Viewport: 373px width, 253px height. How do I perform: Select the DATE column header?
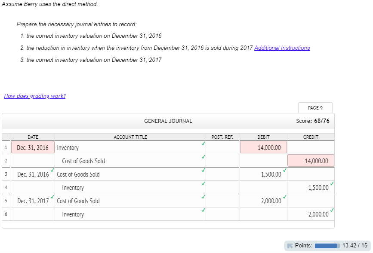pos(33,137)
